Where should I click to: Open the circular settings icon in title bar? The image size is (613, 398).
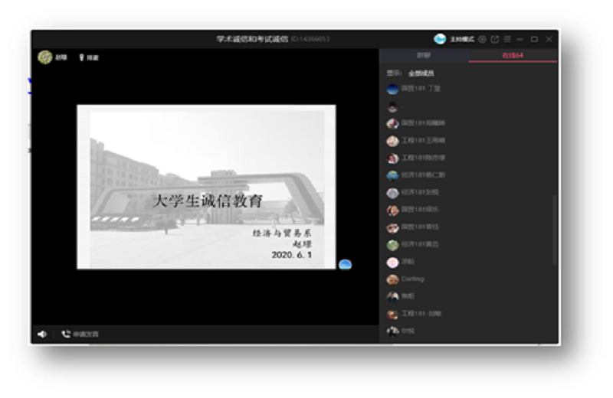click(x=482, y=39)
